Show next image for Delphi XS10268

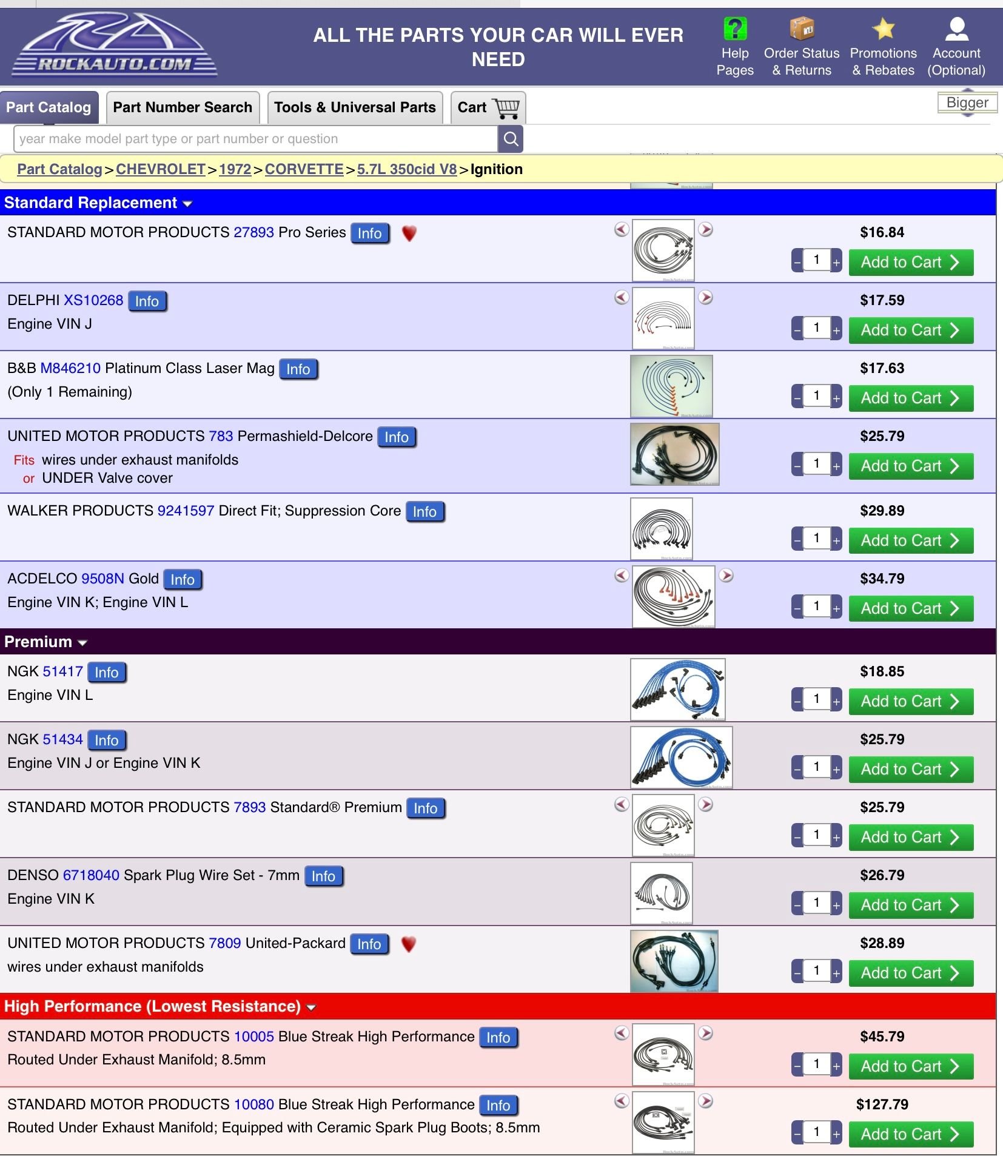click(706, 298)
